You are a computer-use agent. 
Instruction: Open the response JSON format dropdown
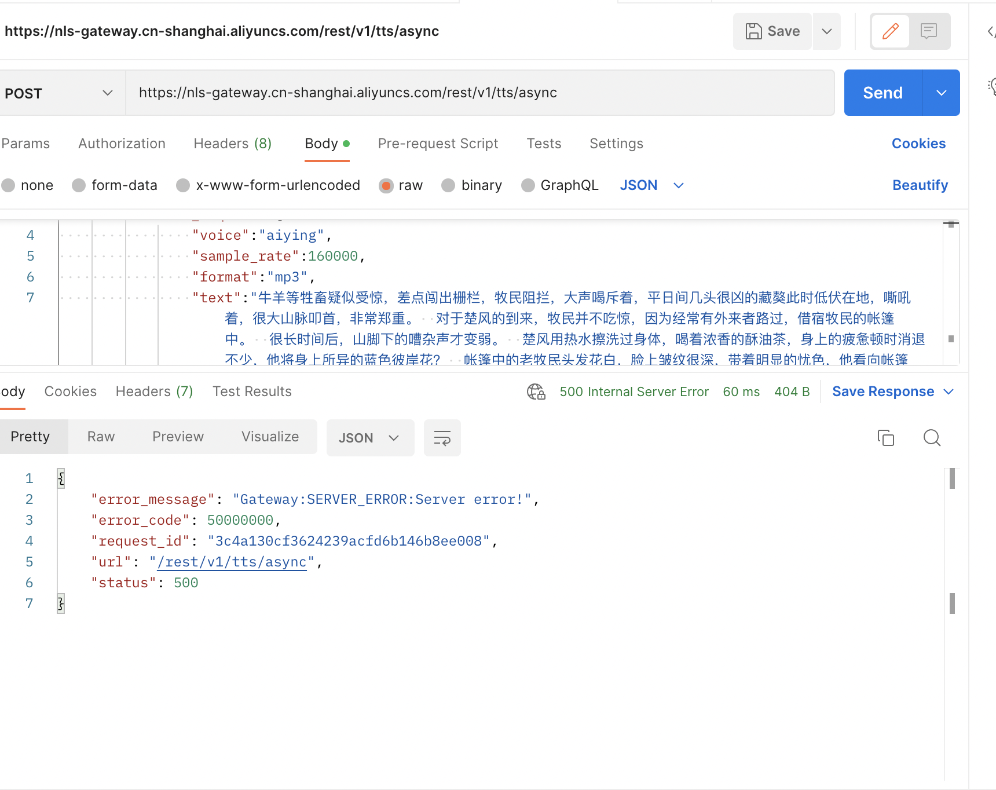tap(370, 438)
